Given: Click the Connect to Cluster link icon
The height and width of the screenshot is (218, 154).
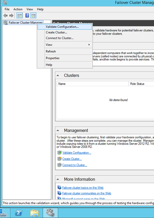Looking at the screenshot, I should pyautogui.click(x=59, y=165).
